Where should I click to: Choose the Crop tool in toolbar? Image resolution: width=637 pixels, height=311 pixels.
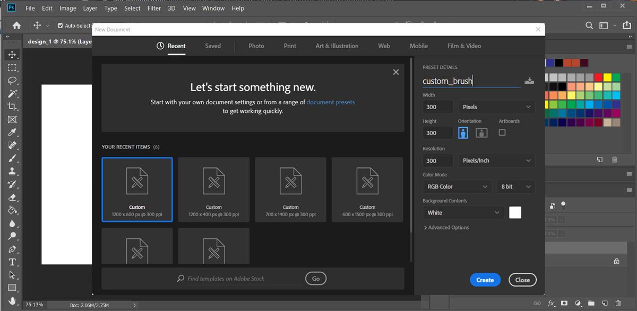[12, 106]
